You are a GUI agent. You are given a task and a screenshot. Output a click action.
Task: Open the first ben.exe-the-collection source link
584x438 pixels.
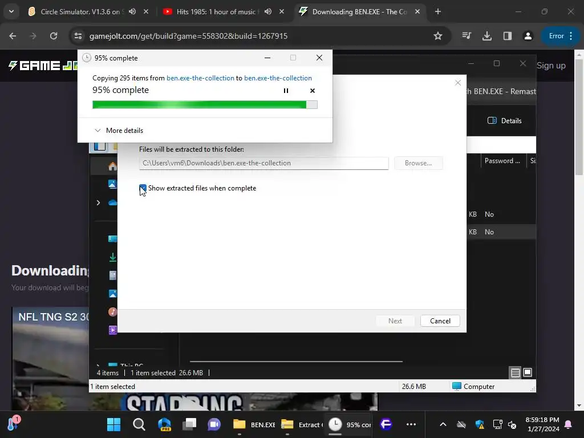[x=200, y=78]
